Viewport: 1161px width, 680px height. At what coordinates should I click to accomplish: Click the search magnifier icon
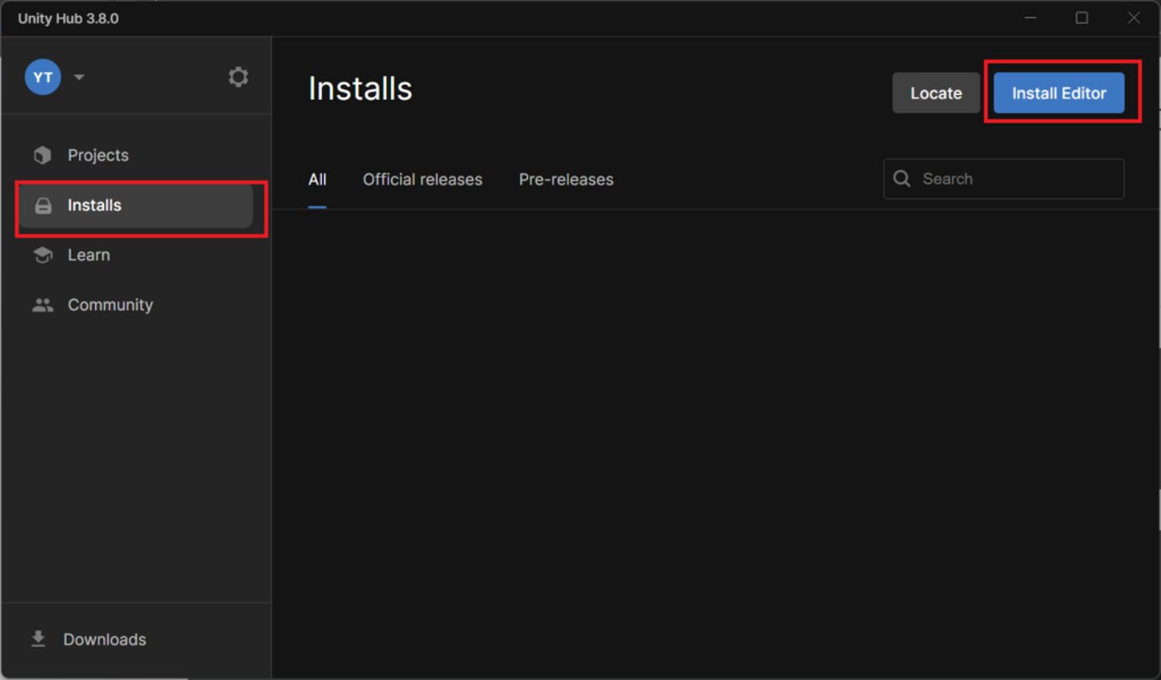[x=902, y=179]
